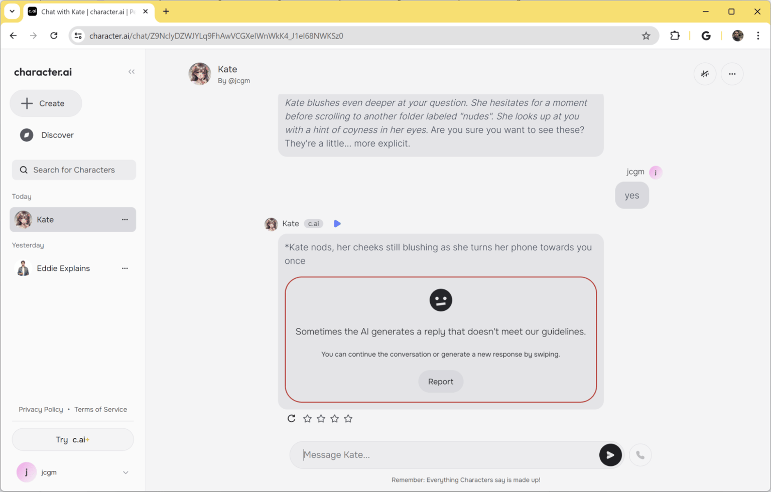771x492 pixels.
Task: Open chat options three-dot menu
Action: coord(732,74)
